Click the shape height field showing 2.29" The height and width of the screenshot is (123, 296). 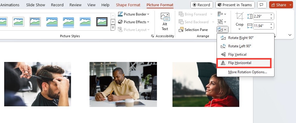coord(261,16)
